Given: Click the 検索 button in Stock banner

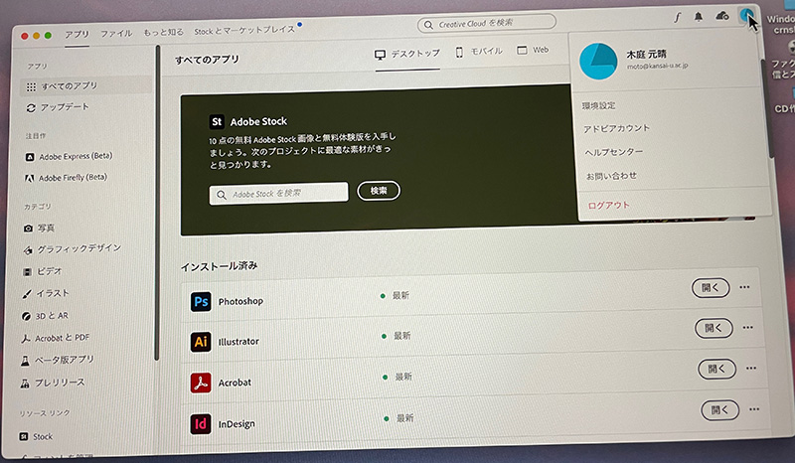Looking at the screenshot, I should [x=379, y=191].
